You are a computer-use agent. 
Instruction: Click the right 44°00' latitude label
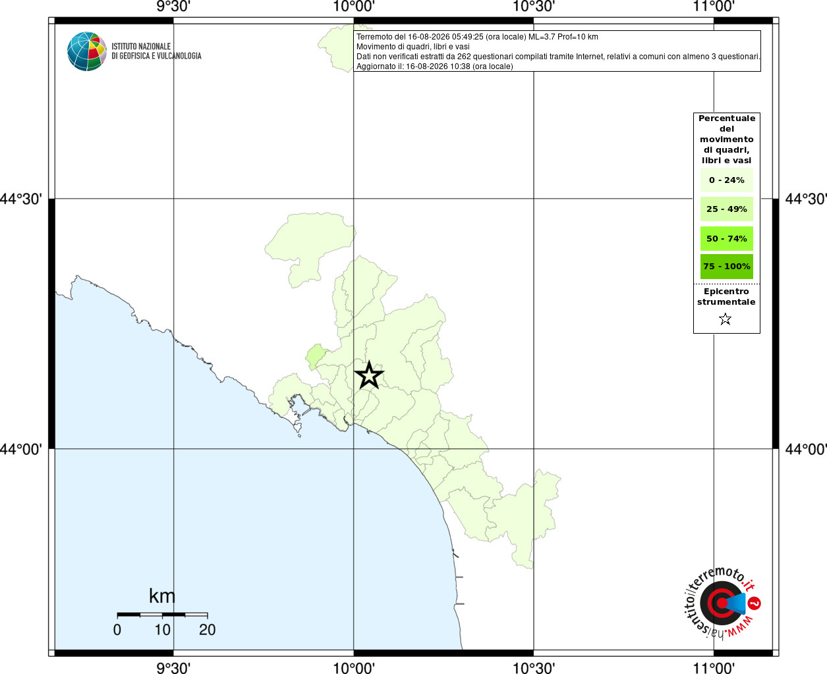(805, 449)
